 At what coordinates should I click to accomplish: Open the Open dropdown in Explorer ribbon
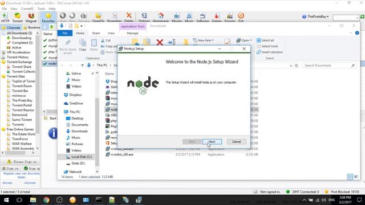[244, 40]
